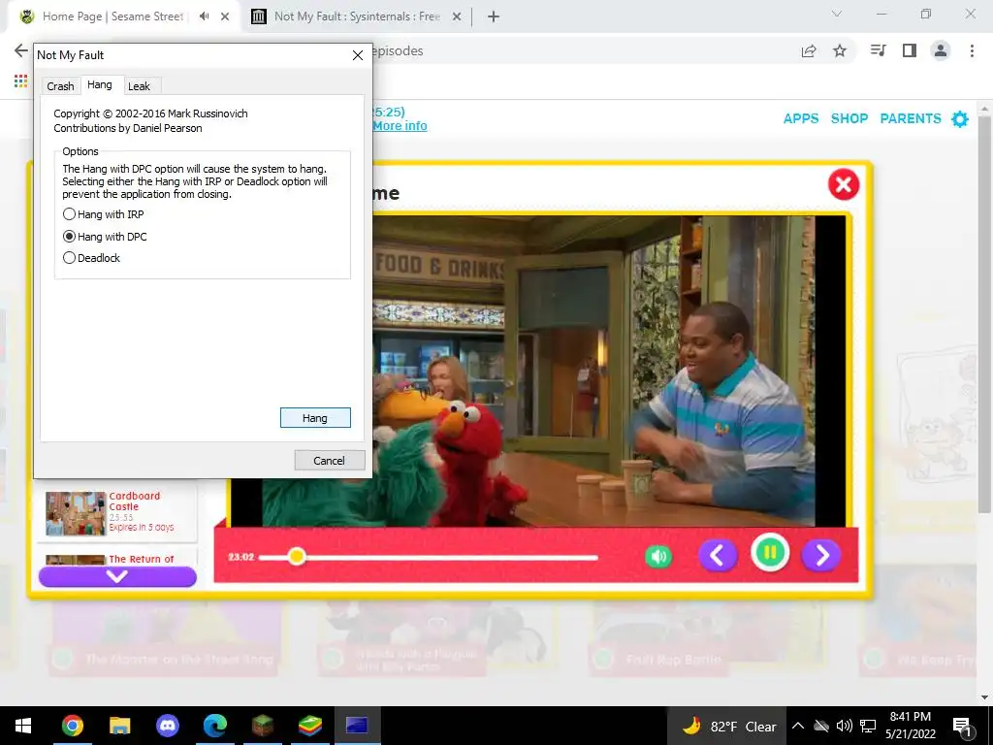Open the media controls icon in Chrome toolbar
The width and height of the screenshot is (993, 745).
pos(878,50)
